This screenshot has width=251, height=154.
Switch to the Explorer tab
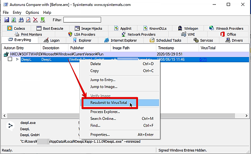click(82, 40)
